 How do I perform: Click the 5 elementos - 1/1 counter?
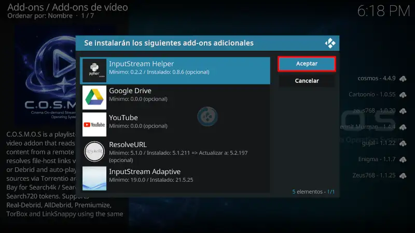tap(313, 192)
